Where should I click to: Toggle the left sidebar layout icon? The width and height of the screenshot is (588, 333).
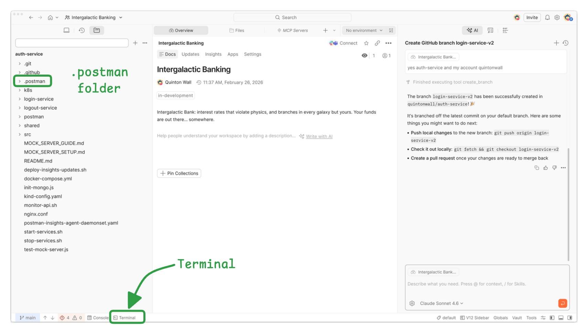552,318
